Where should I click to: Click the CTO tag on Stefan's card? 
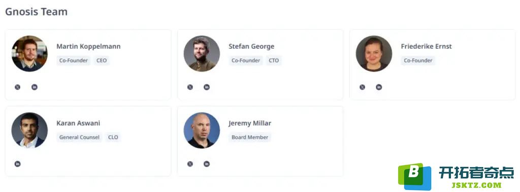274,60
